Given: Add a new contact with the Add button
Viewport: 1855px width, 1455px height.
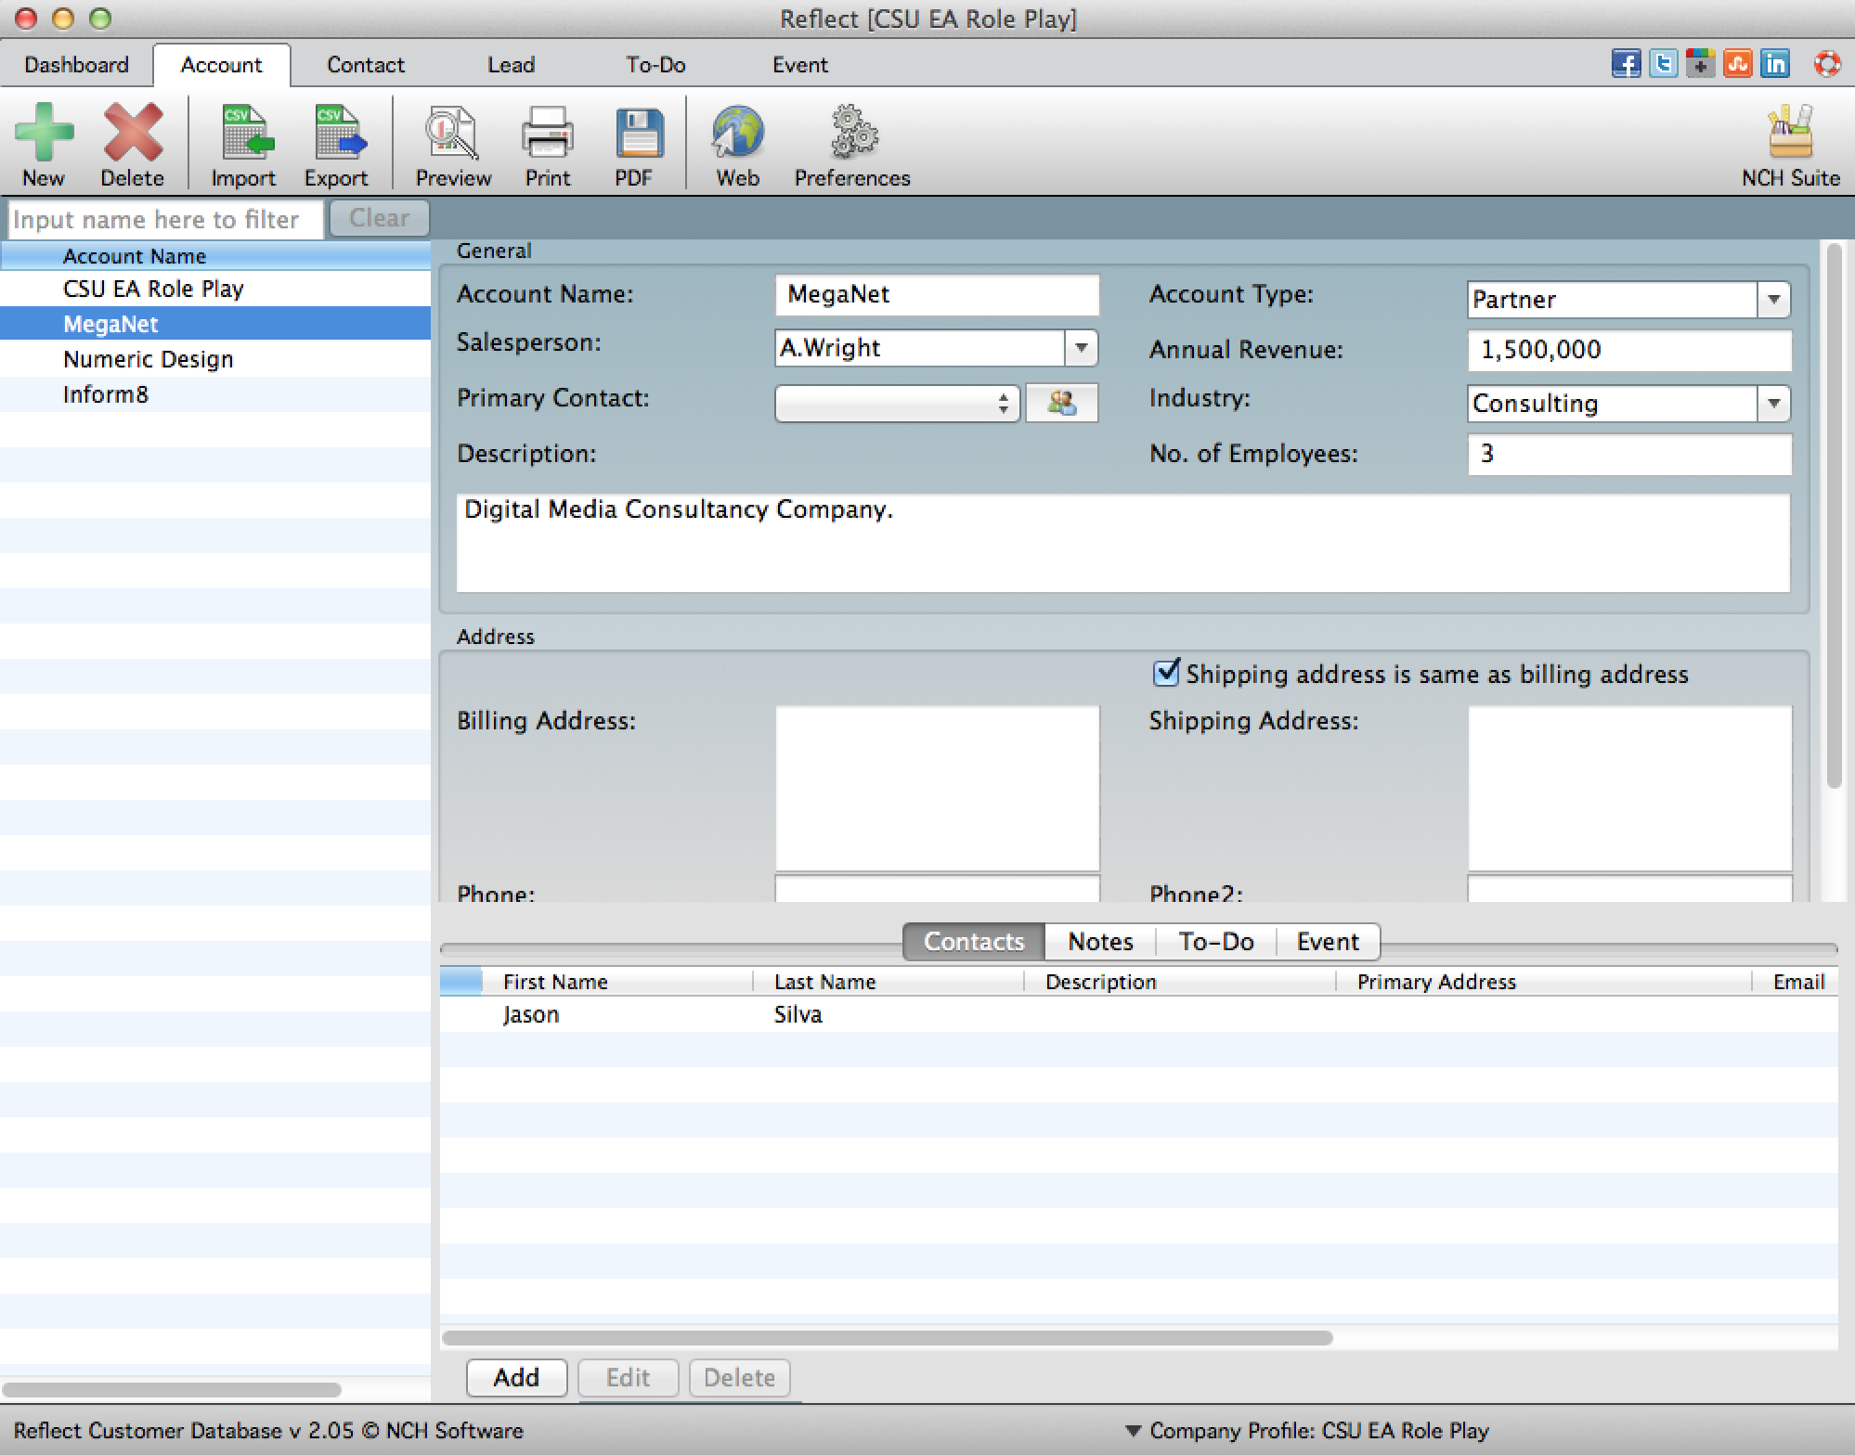Looking at the screenshot, I should pyautogui.click(x=516, y=1377).
